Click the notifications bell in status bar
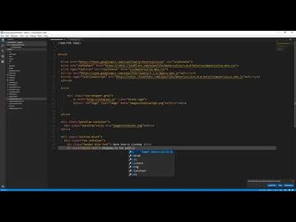The width and height of the screenshot is (296, 222). tap(293, 190)
